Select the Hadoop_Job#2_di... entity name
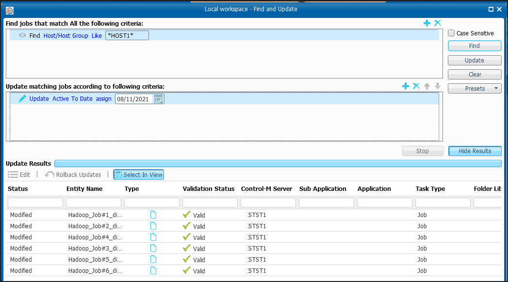Viewport: 508px width, 282px height. click(95, 226)
